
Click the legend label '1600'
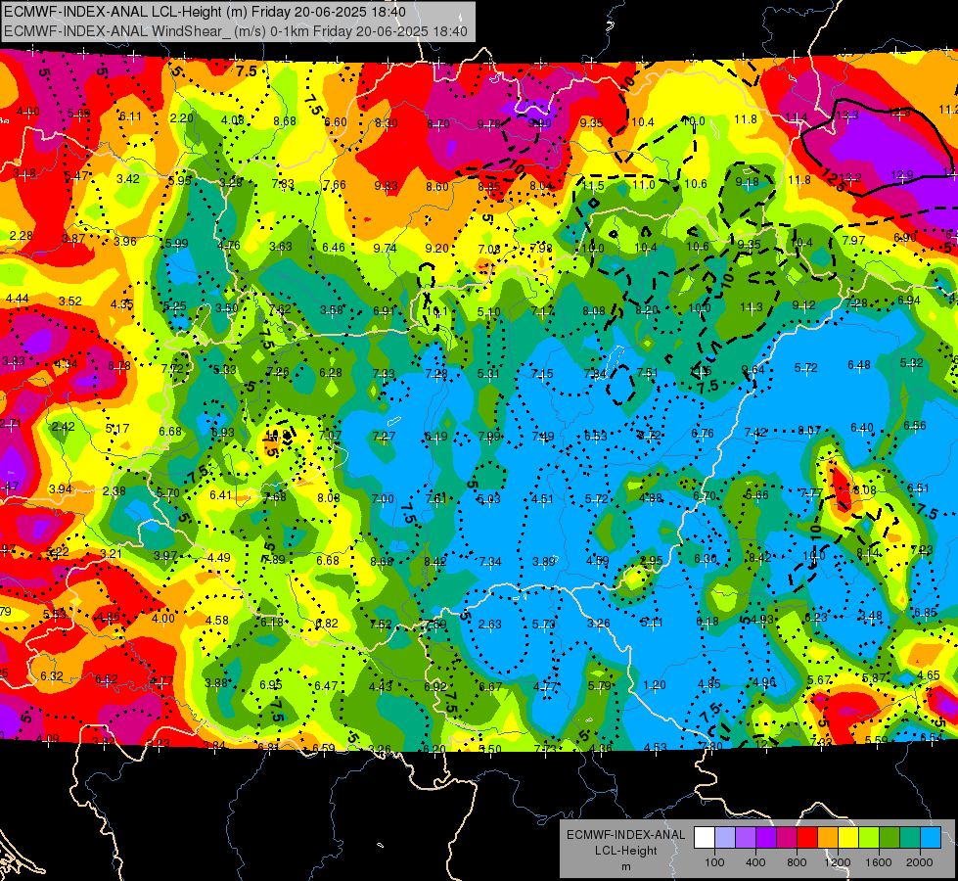[879, 862]
